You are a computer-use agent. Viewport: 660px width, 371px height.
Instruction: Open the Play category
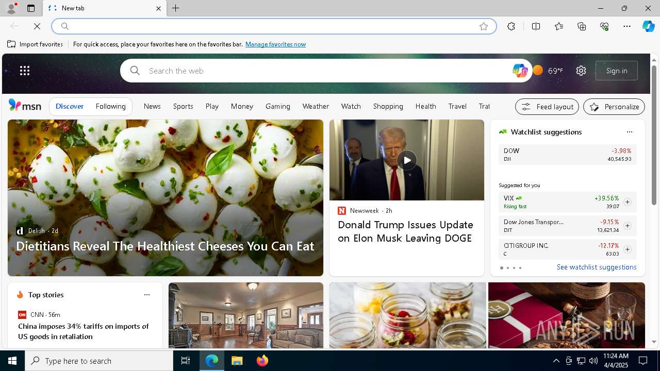[x=212, y=106]
